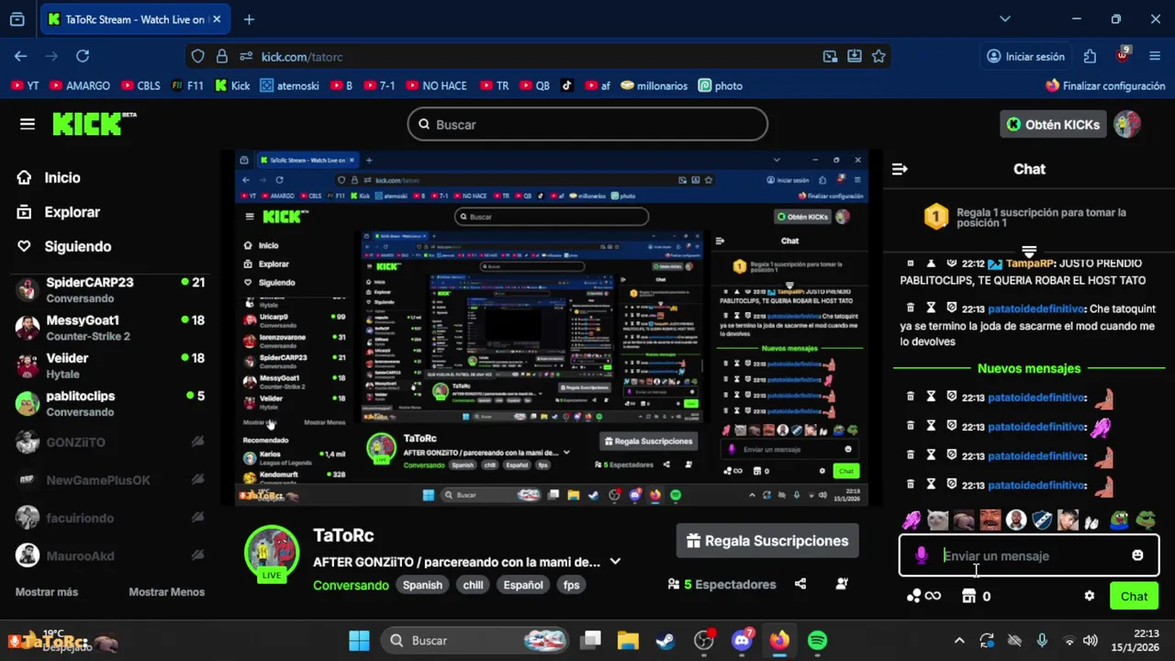Click the KICK logo
1175x661 pixels.
click(x=94, y=124)
